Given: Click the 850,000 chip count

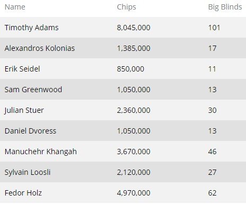Looking at the screenshot, I should [x=130, y=69].
